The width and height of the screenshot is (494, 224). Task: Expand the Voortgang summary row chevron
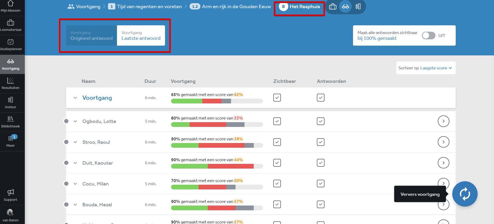tap(75, 98)
